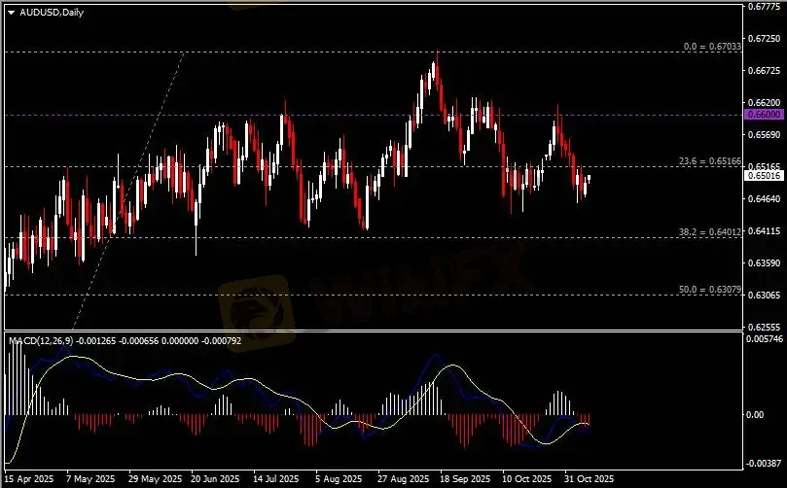The width and height of the screenshot is (787, 488).
Task: Select the 31 Oct 2025 date label
Action: 589,479
